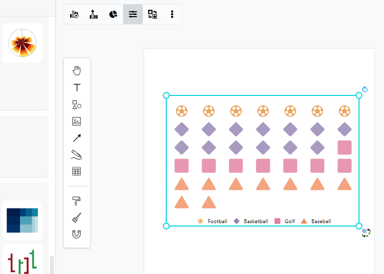Open the three-dot more options menu
Image resolution: width=384 pixels, height=274 pixels.
tap(172, 14)
